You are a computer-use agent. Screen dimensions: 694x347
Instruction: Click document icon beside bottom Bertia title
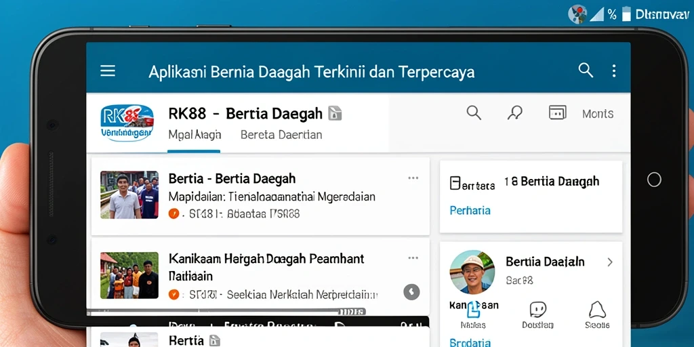point(215,340)
